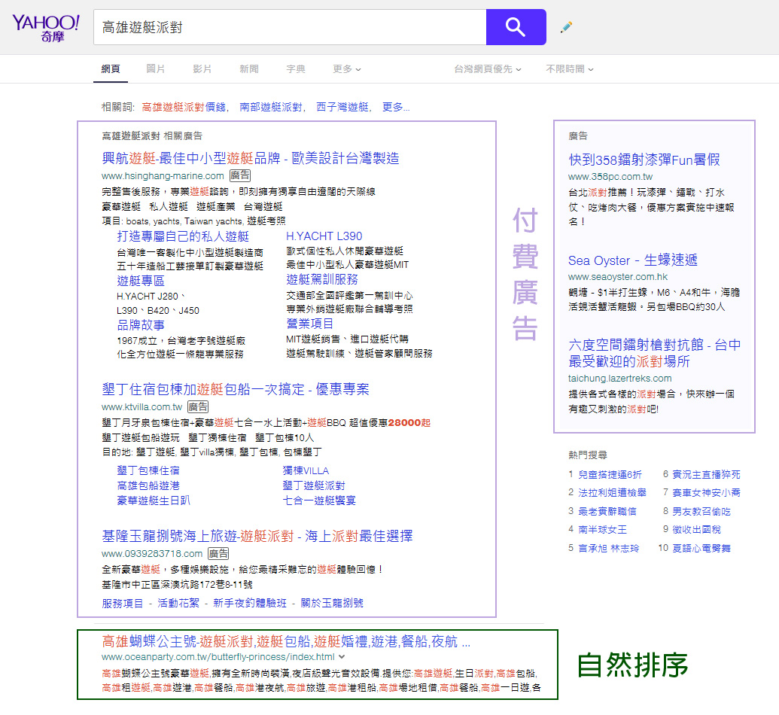Click trending search 賽車女神安小喬
This screenshot has width=779, height=715.
706,492
